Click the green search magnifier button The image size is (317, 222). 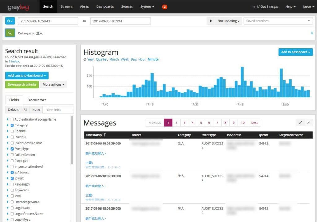point(10,33)
